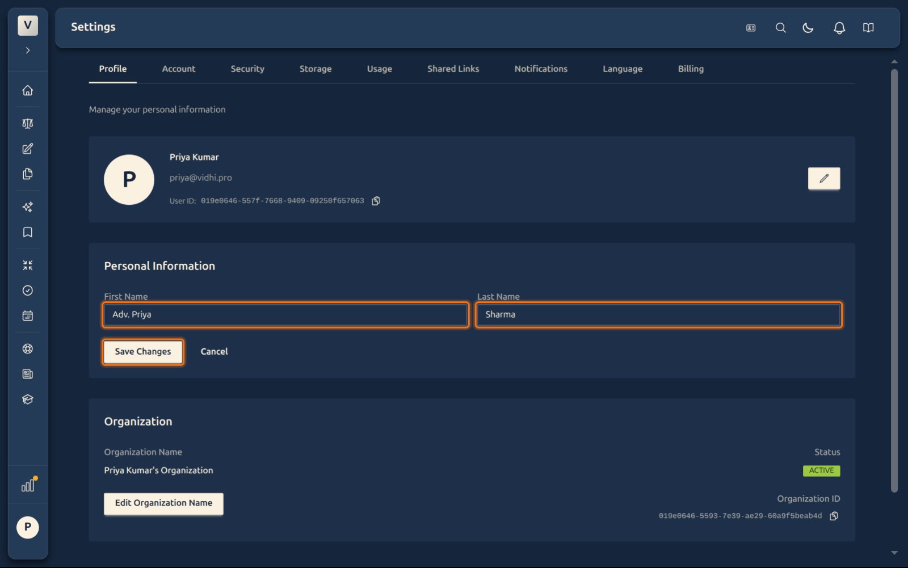Click the Last Name input field

click(659, 315)
